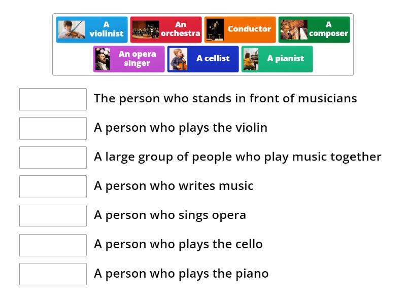Viewport: 406px width, 304px height.
Task: Click the composer photo thumbnail
Action: pos(294,29)
